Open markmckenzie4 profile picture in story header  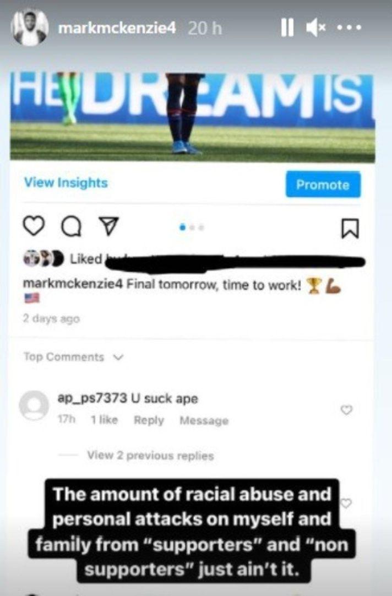click(x=30, y=28)
